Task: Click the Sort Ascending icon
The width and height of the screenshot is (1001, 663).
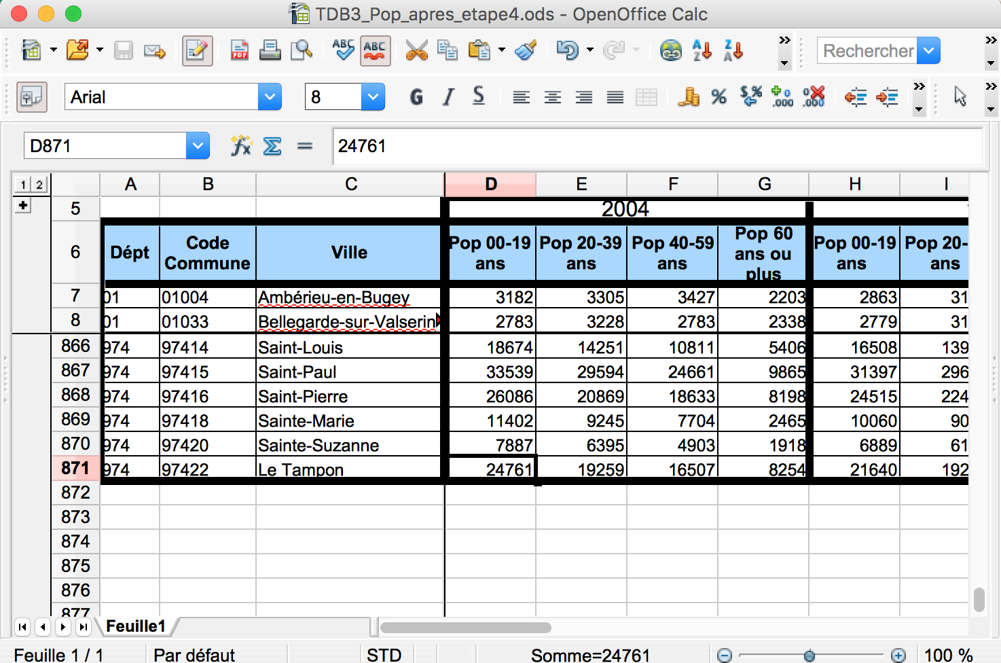Action: pyautogui.click(x=702, y=51)
